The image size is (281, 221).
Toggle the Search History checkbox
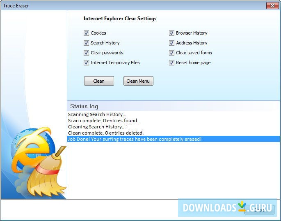coord(86,43)
